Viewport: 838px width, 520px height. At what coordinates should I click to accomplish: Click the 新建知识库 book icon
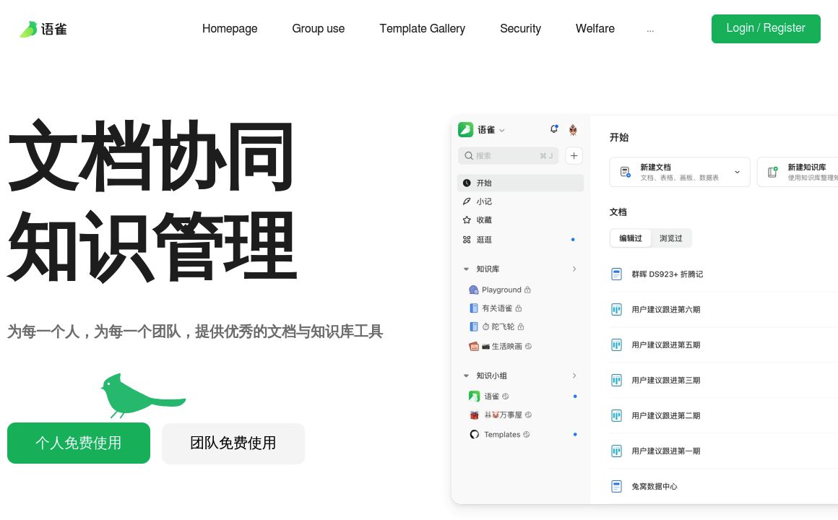[x=772, y=172]
